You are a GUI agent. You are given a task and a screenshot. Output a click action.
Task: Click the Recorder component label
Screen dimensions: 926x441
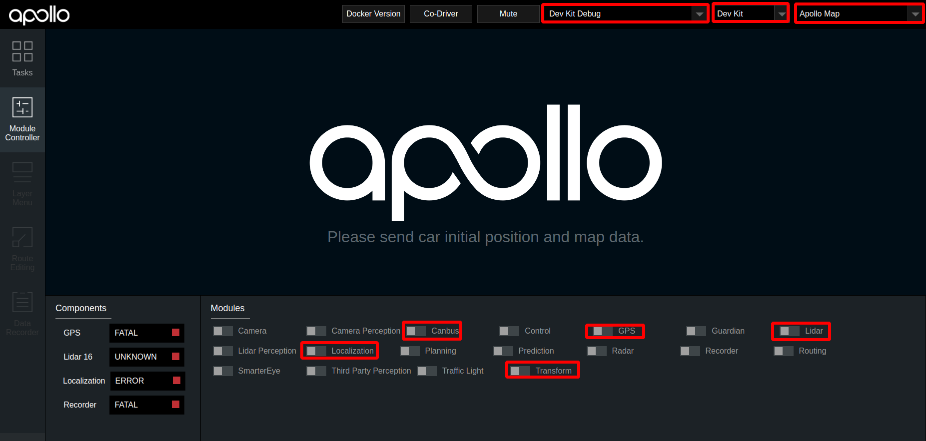coord(80,405)
